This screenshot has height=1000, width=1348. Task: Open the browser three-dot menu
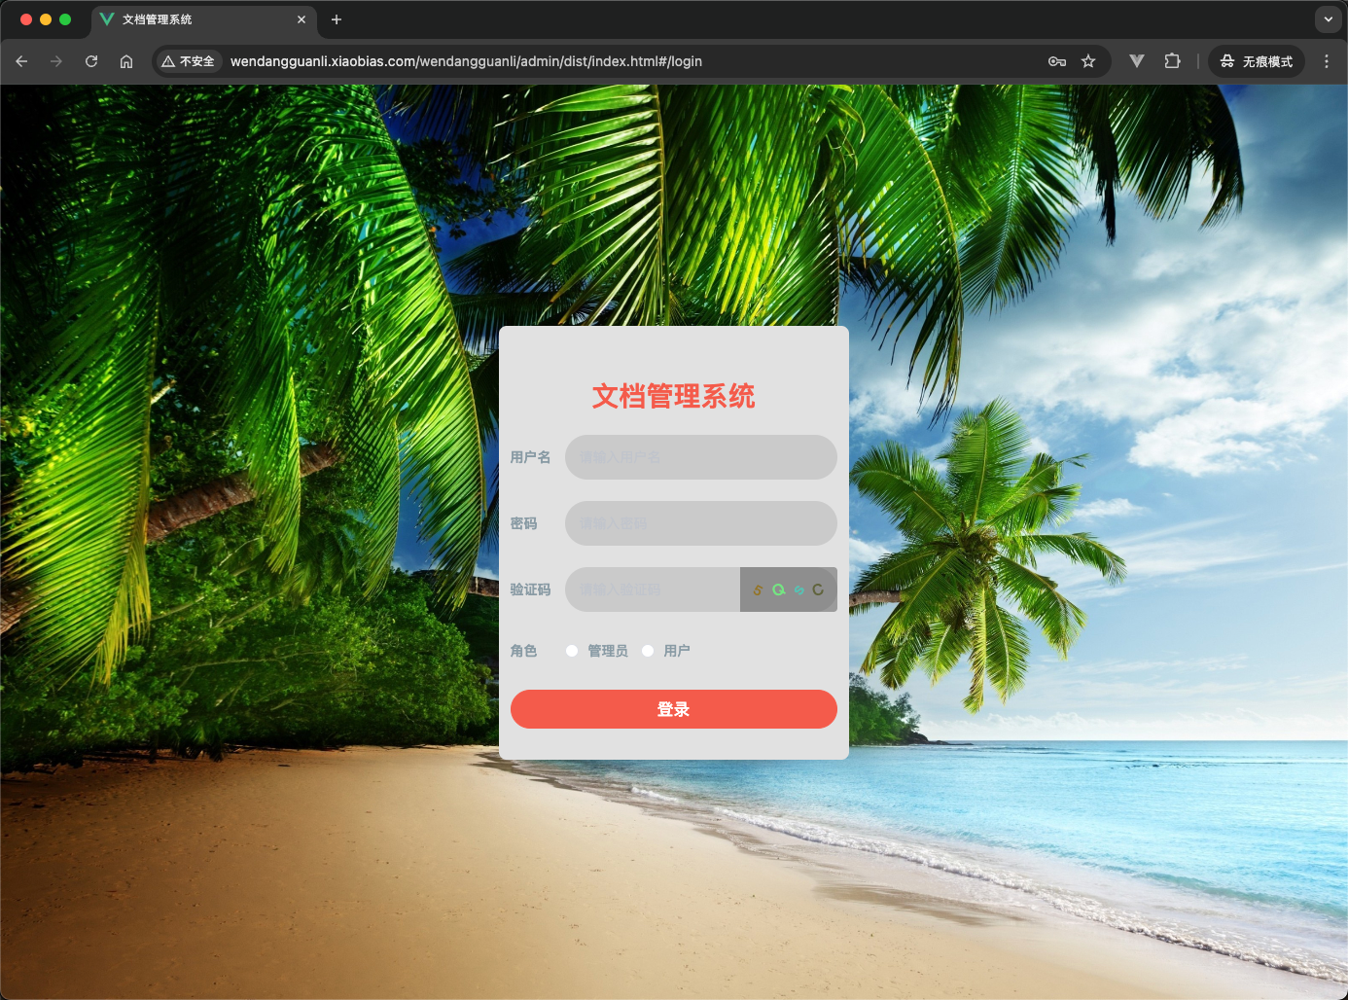tap(1327, 61)
